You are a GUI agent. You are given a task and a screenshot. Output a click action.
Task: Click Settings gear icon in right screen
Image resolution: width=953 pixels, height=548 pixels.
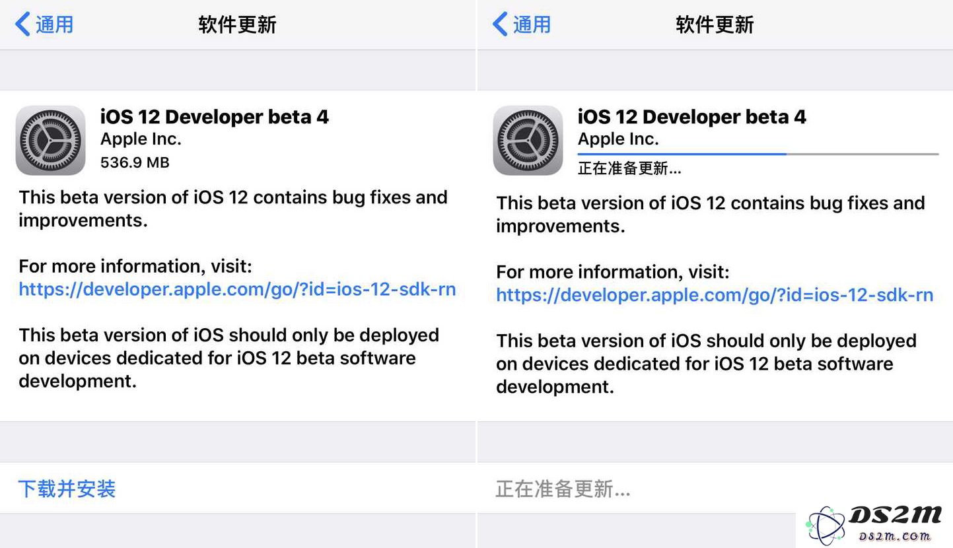point(528,140)
